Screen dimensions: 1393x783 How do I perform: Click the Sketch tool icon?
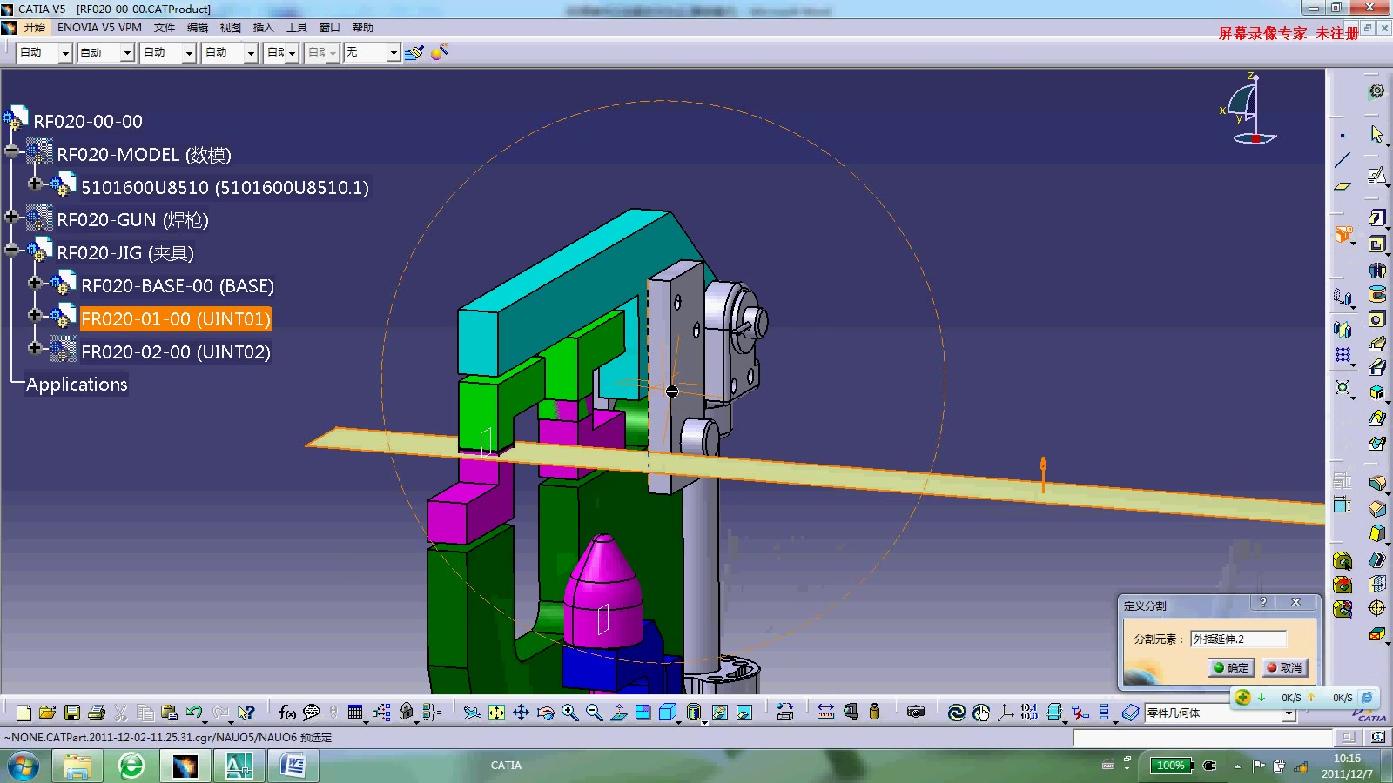click(1376, 177)
